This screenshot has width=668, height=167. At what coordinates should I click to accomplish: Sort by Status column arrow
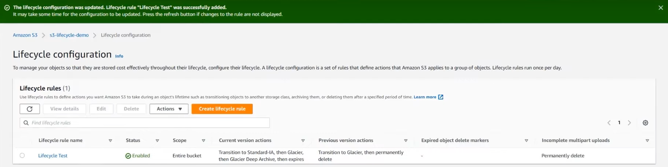(157, 141)
